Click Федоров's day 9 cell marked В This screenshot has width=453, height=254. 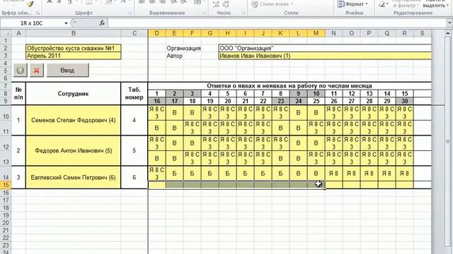pyautogui.click(x=299, y=143)
